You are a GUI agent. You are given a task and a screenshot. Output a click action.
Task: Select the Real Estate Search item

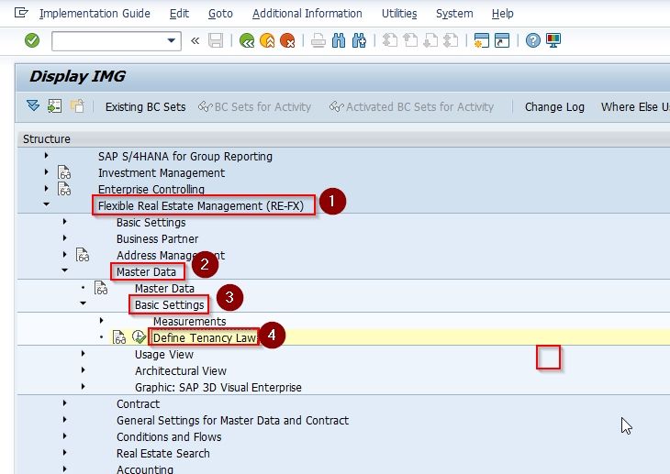pos(163,453)
